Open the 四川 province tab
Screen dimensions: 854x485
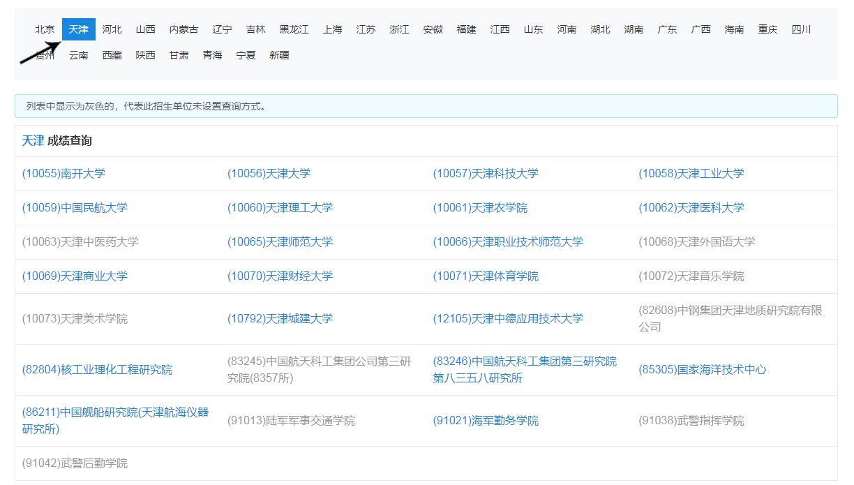801,29
